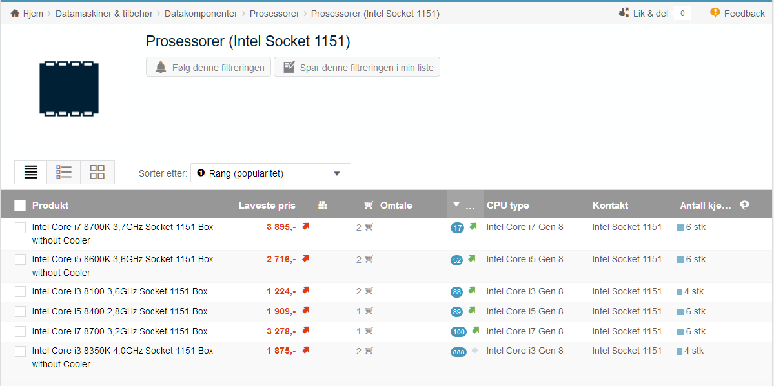Open Prosessorer (Intel Socket 1151) breadcrumb
The height and width of the screenshot is (386, 774).
click(375, 14)
